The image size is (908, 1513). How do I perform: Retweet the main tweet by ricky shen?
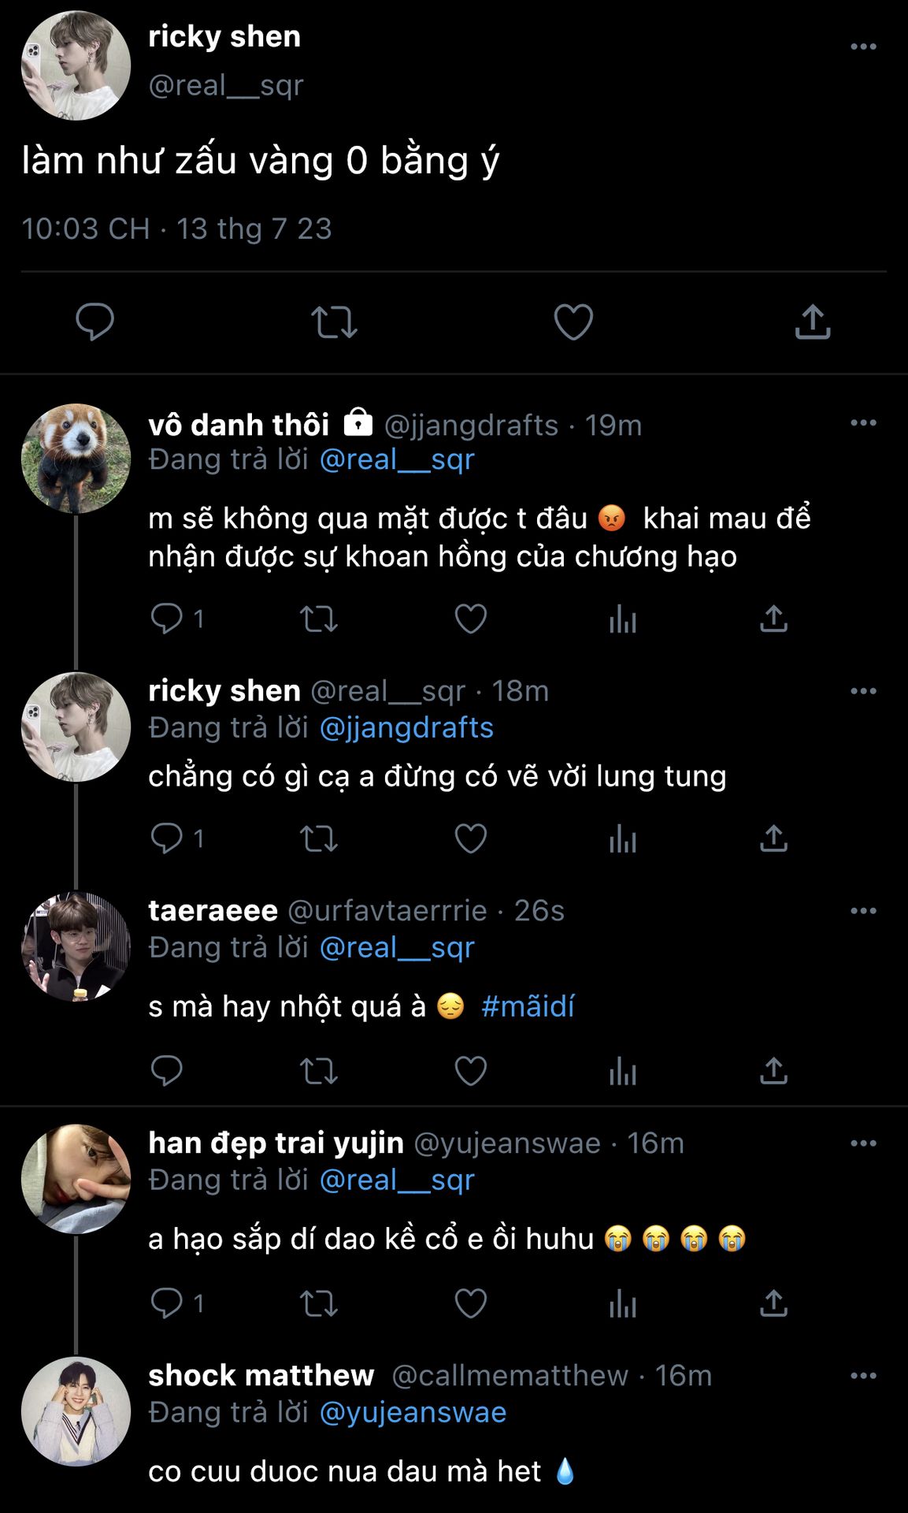pos(334,322)
